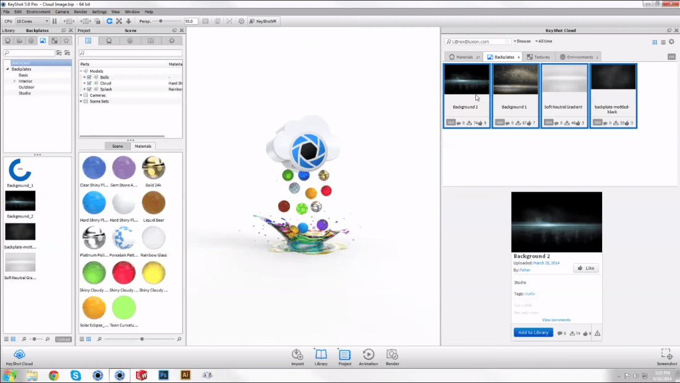Disable the Cloud part checkbox

89,83
